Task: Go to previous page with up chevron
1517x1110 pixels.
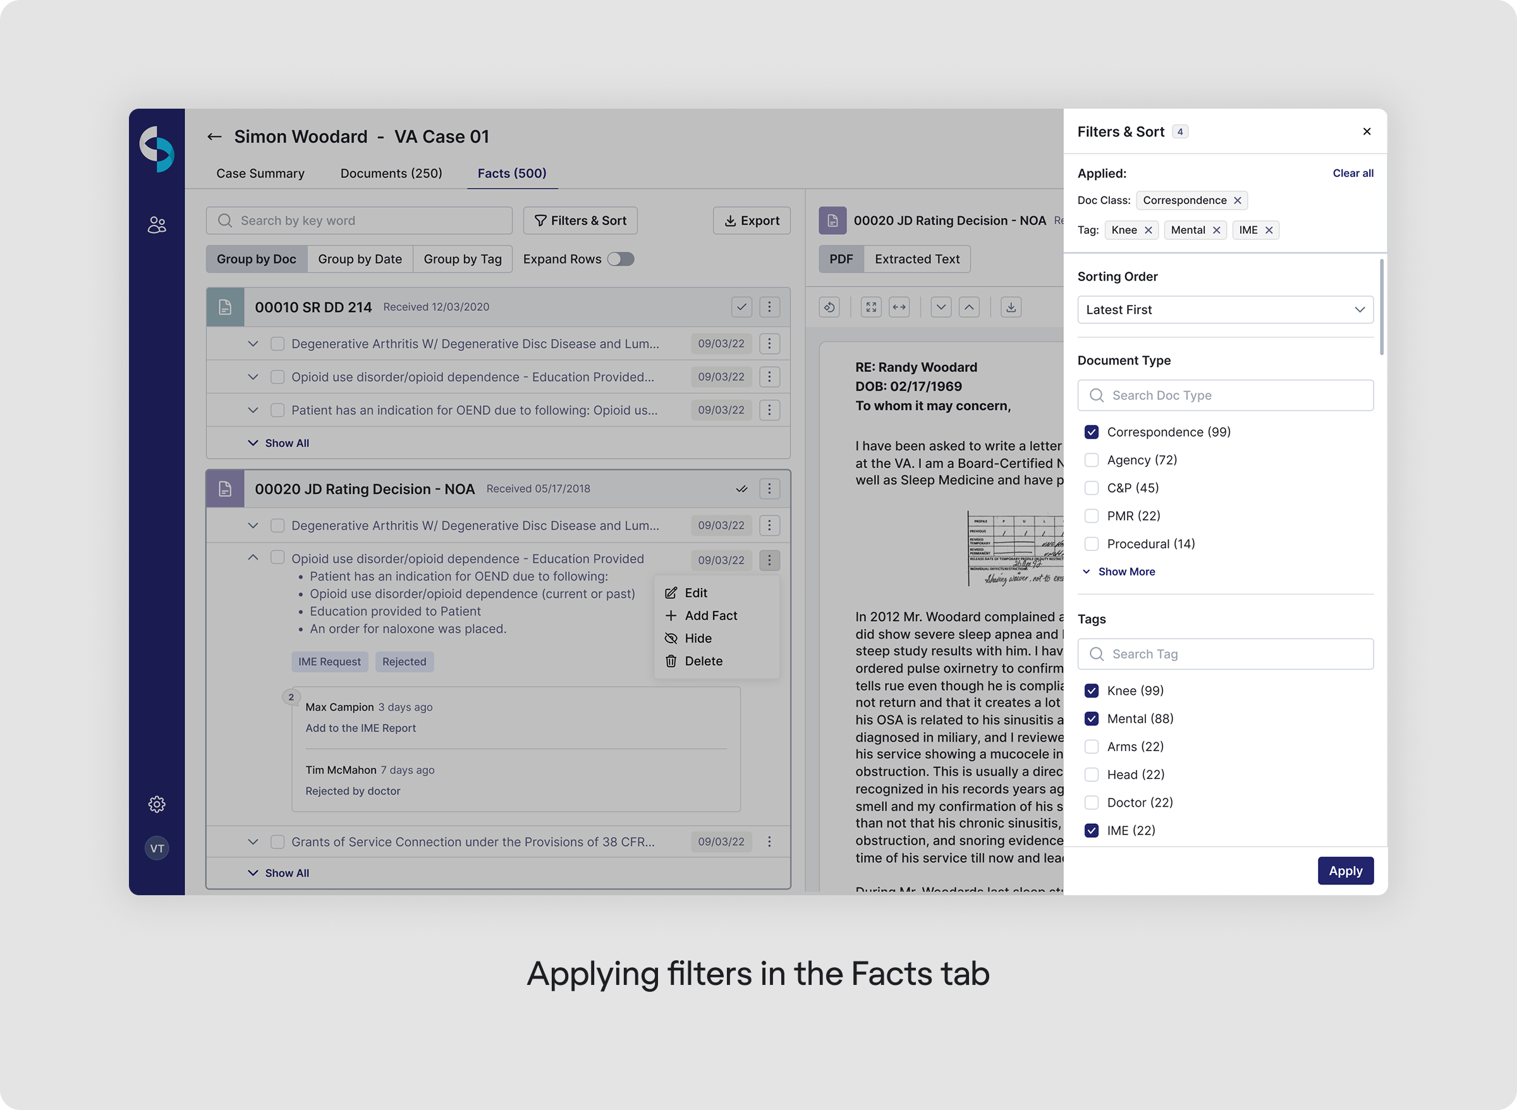Action: click(x=969, y=307)
